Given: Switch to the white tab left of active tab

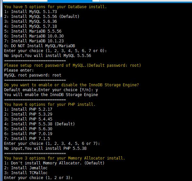Looking at the screenshot, I should 25,1.
